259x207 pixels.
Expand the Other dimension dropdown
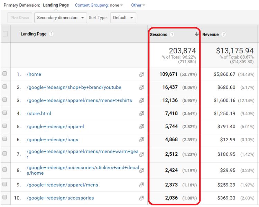click(x=138, y=5)
